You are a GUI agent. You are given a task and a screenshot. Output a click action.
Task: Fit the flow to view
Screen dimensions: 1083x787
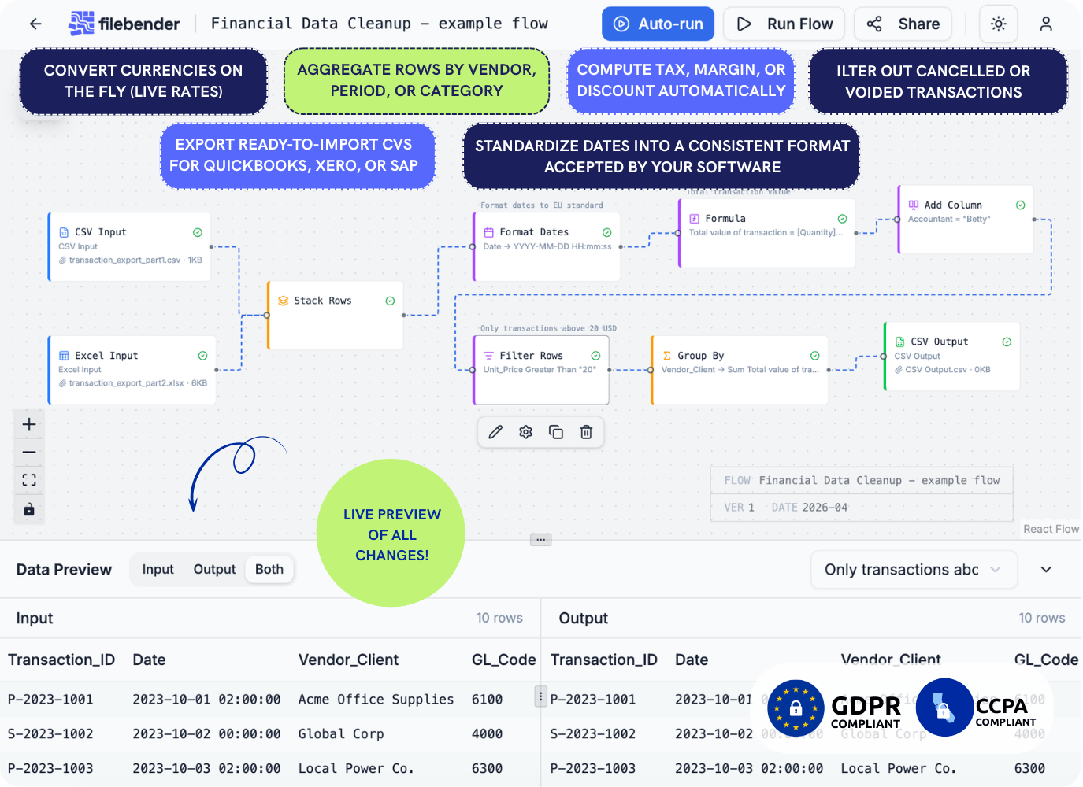(29, 480)
